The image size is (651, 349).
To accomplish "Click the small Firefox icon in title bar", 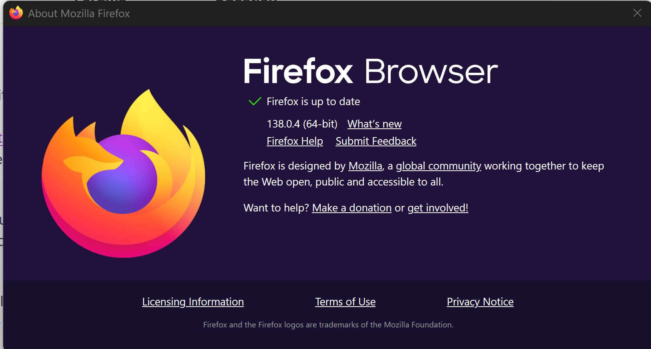I will coord(16,13).
